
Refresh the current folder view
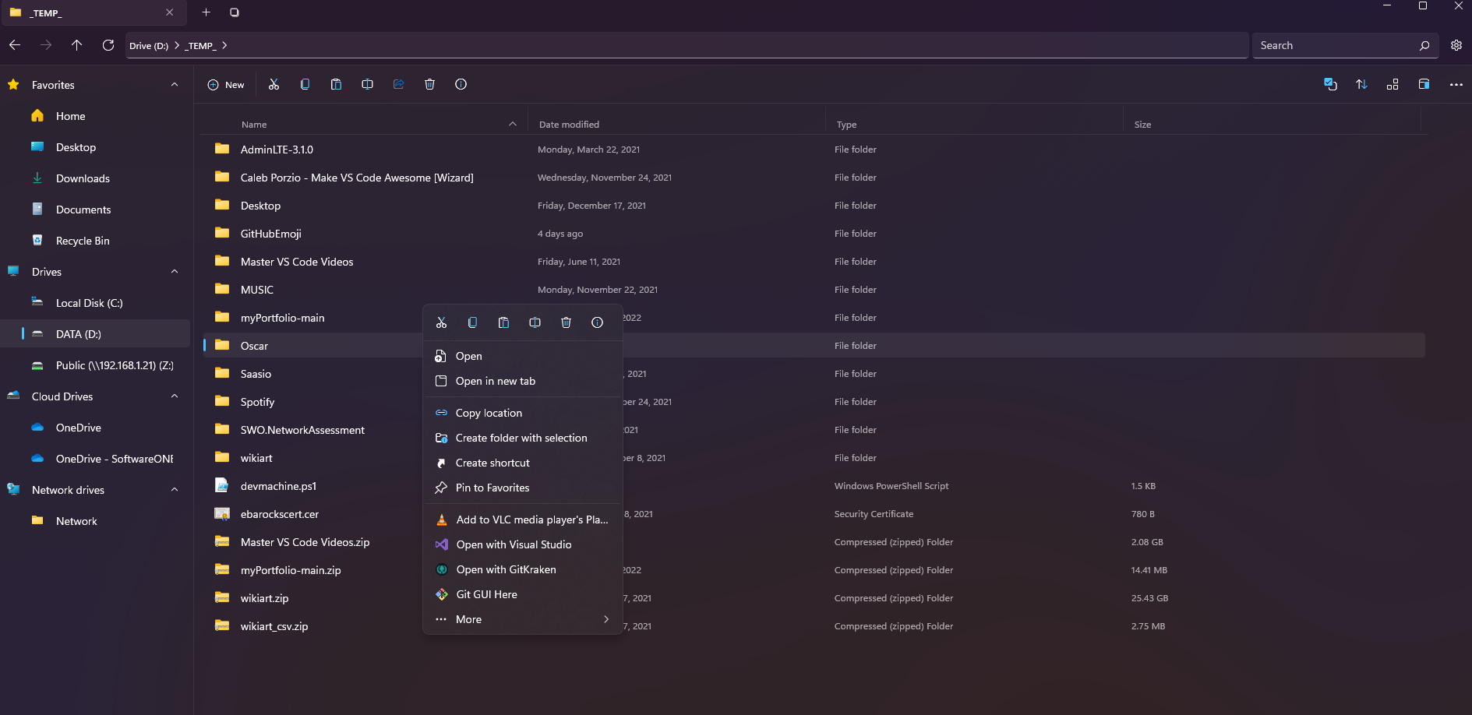coord(108,45)
